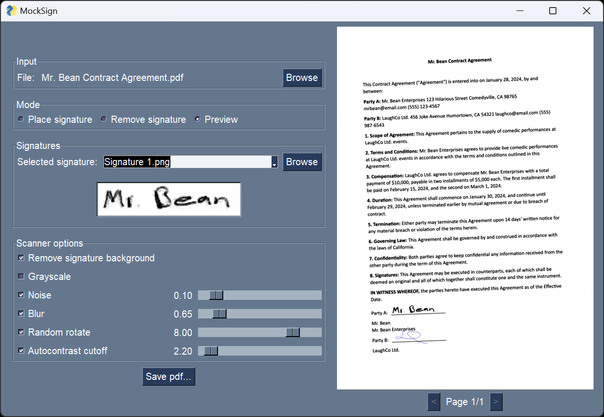Click the Page 1/1 indicator
Viewport: 604px width, 417px height.
[x=465, y=402]
